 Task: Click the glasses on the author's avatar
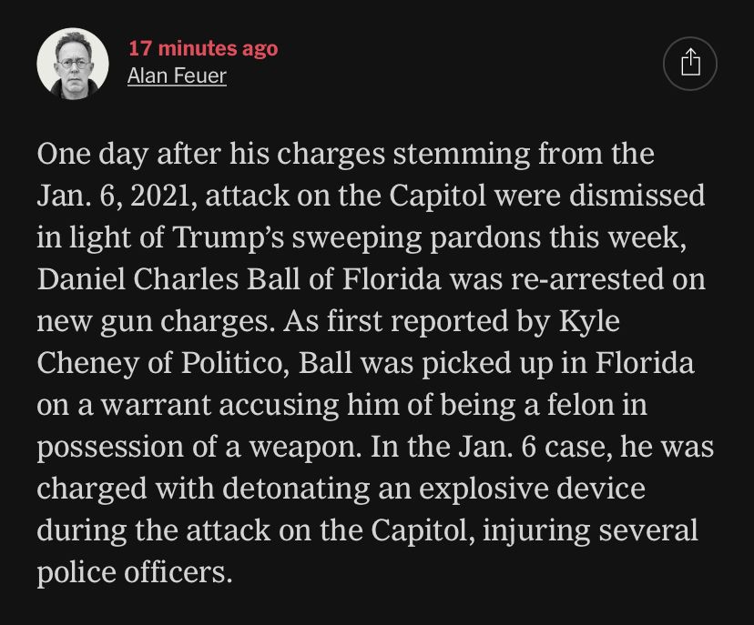coord(74,63)
